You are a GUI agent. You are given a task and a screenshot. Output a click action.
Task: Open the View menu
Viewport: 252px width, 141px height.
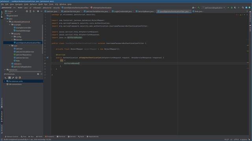[x=12, y=4]
